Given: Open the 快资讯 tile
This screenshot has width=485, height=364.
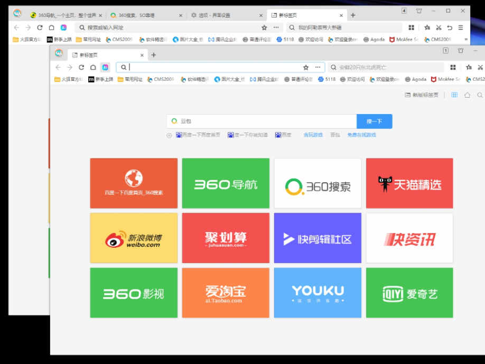Looking at the screenshot, I should tap(409, 238).
